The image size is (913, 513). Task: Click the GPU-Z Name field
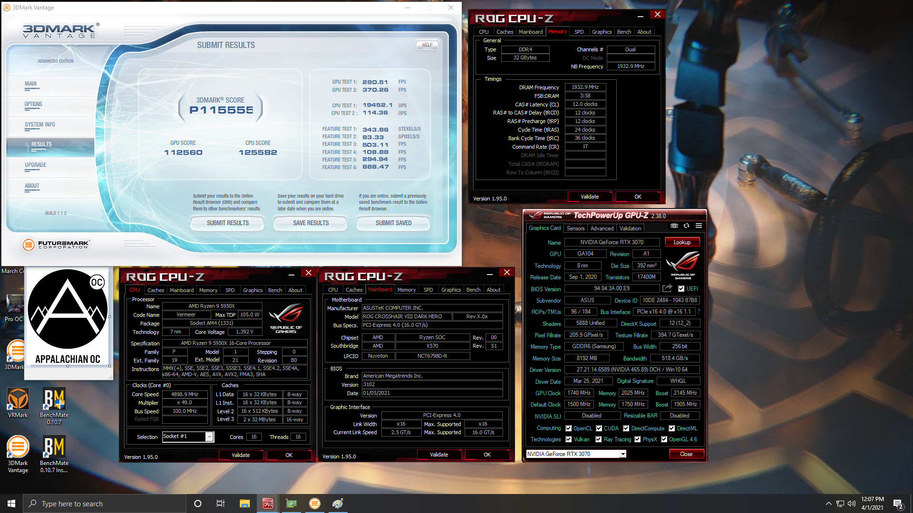(612, 242)
